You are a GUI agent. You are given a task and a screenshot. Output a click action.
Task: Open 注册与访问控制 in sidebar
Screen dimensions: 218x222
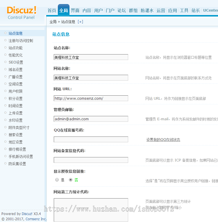pyautogui.click(x=21, y=41)
